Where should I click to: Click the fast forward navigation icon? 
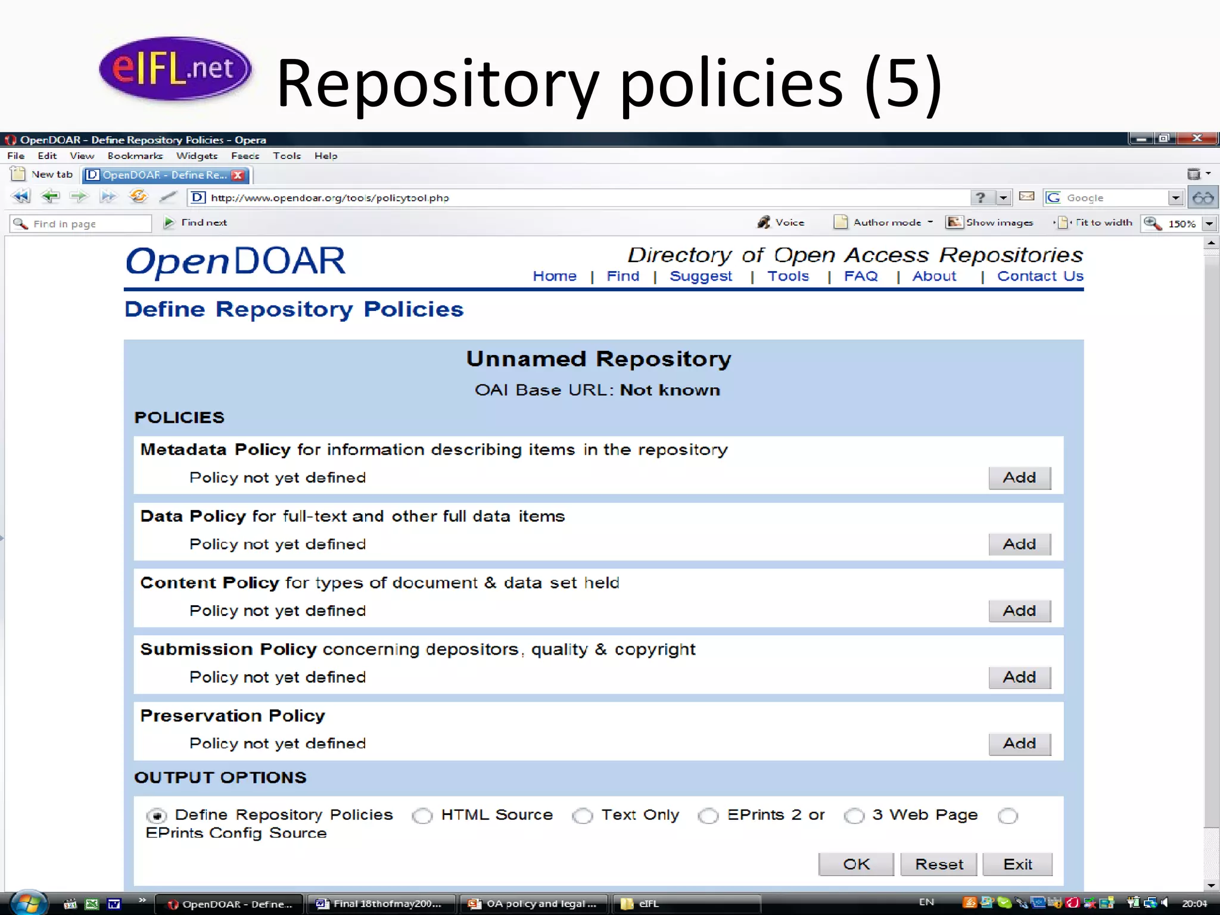108,197
